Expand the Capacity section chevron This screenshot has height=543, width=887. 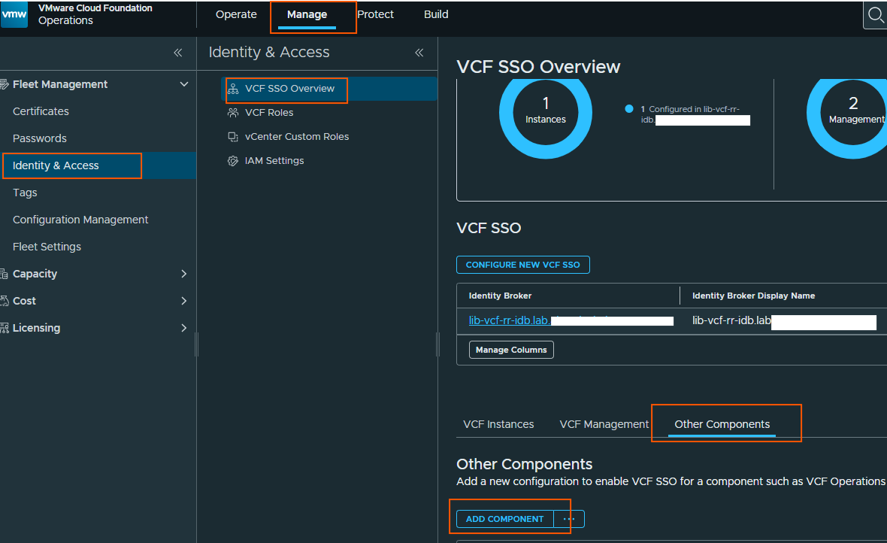pos(184,274)
